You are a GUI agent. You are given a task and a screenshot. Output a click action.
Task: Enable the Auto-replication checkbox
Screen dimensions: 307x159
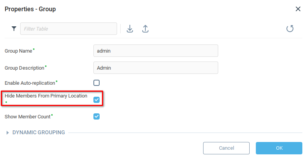97,83
